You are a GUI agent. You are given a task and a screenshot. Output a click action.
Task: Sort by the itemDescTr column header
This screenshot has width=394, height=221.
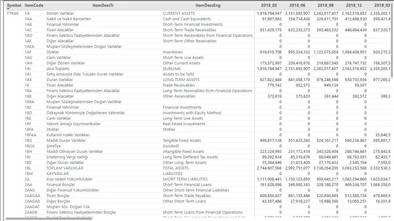(x=103, y=6)
